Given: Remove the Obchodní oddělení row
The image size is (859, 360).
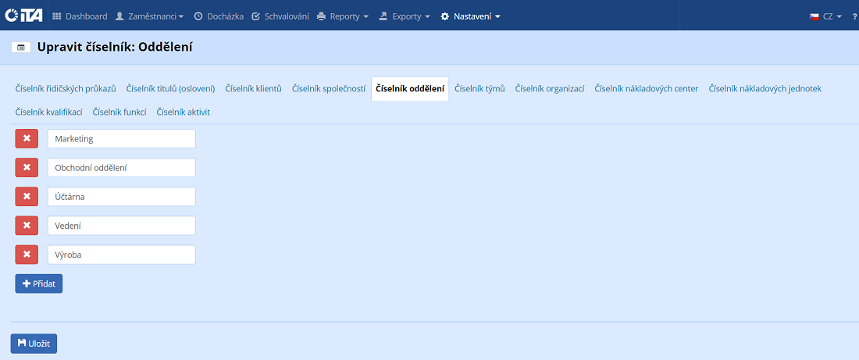Looking at the screenshot, I should 27,168.
